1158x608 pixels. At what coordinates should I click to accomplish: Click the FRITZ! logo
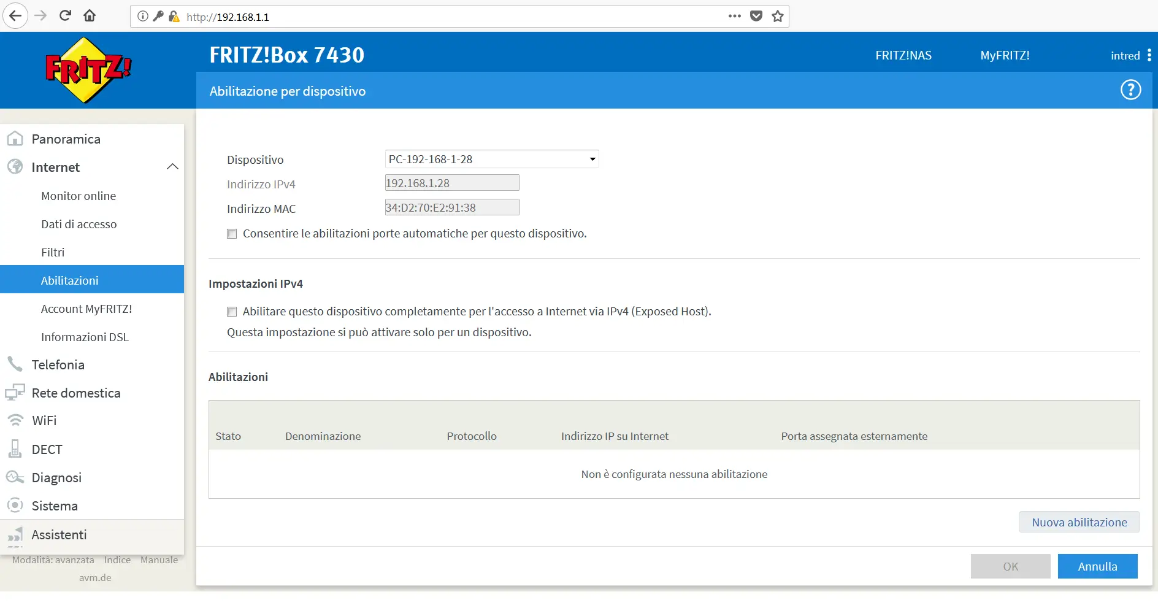point(88,70)
